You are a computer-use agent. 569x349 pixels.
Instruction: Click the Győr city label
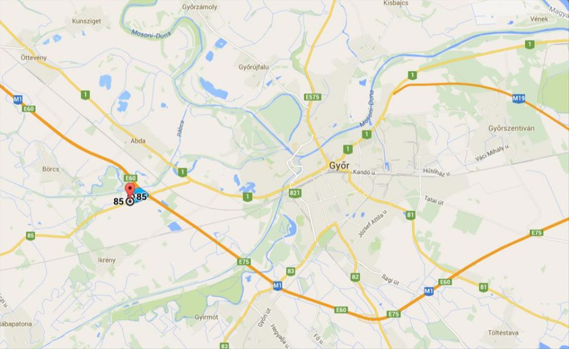pyautogui.click(x=339, y=166)
